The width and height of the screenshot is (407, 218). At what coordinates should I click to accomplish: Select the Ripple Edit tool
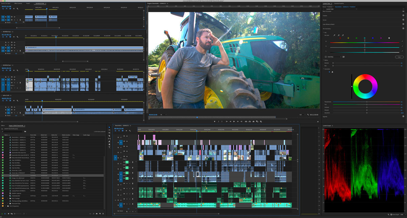[x=109, y=133]
